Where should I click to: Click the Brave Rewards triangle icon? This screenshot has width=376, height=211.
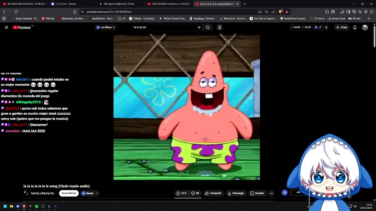(x=287, y=12)
